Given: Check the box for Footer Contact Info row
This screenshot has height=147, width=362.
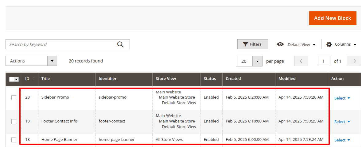Looking at the screenshot, I should [x=14, y=122].
